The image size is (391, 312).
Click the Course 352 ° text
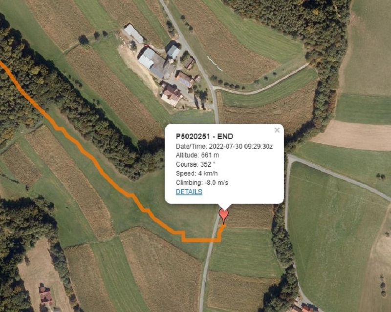(195, 164)
